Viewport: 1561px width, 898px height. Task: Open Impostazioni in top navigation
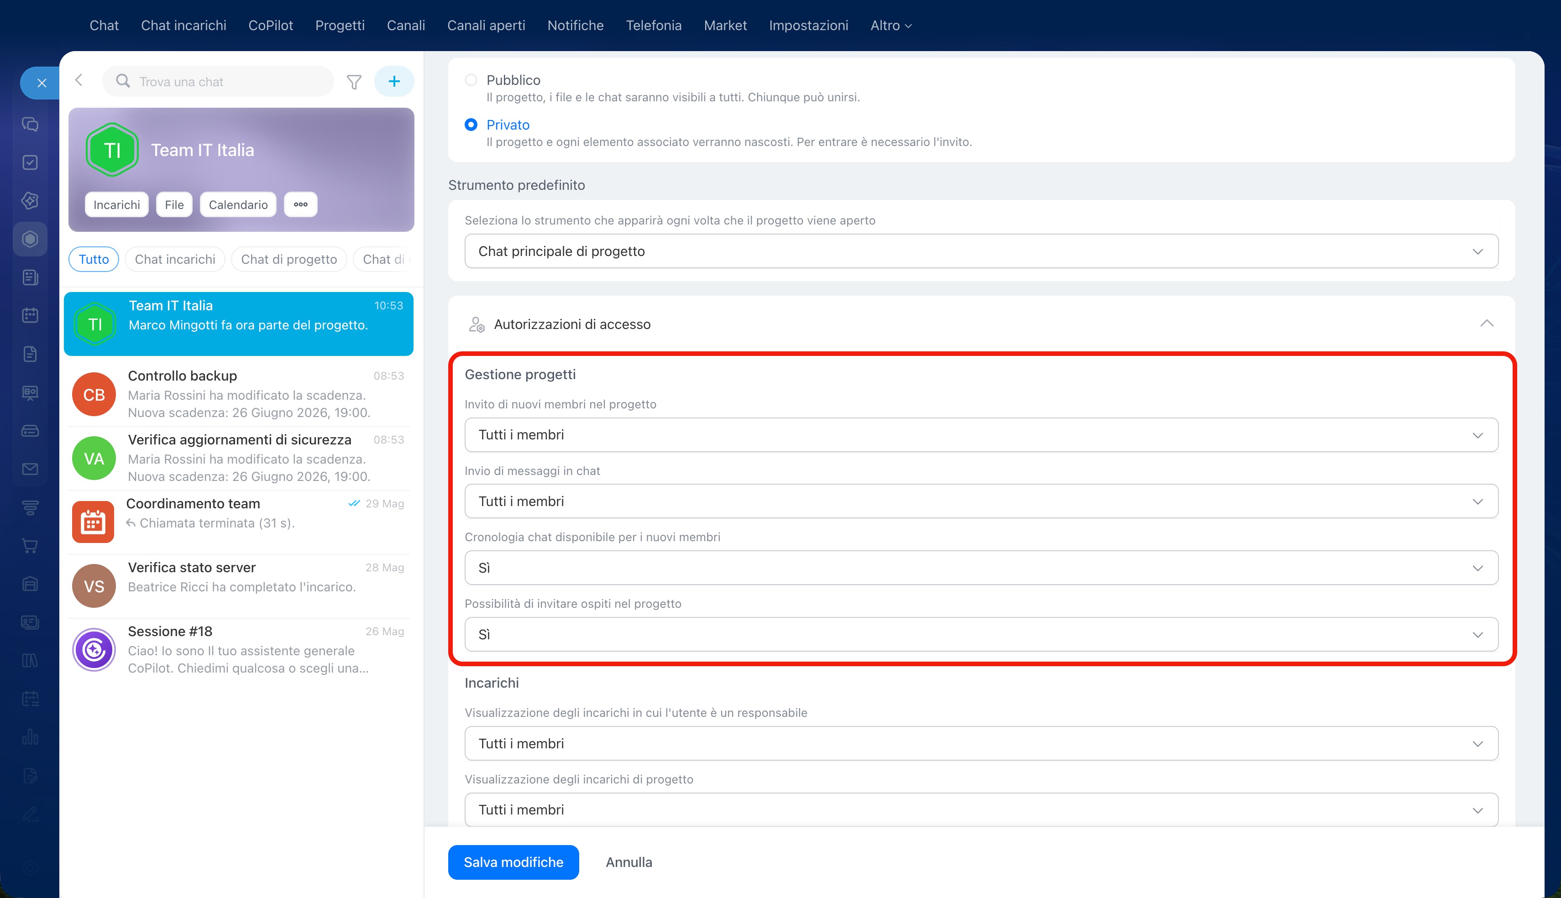808,25
